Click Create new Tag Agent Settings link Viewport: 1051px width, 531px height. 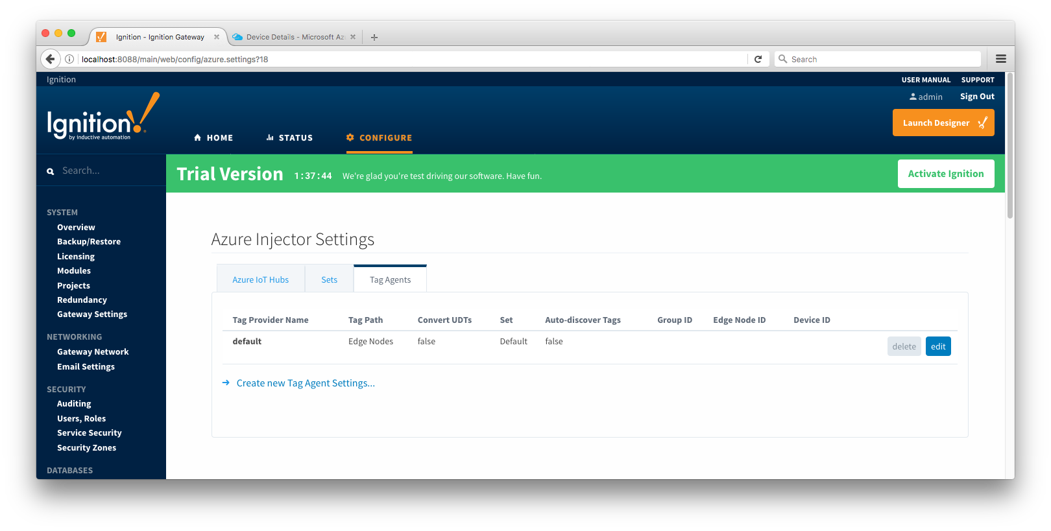[x=306, y=383]
